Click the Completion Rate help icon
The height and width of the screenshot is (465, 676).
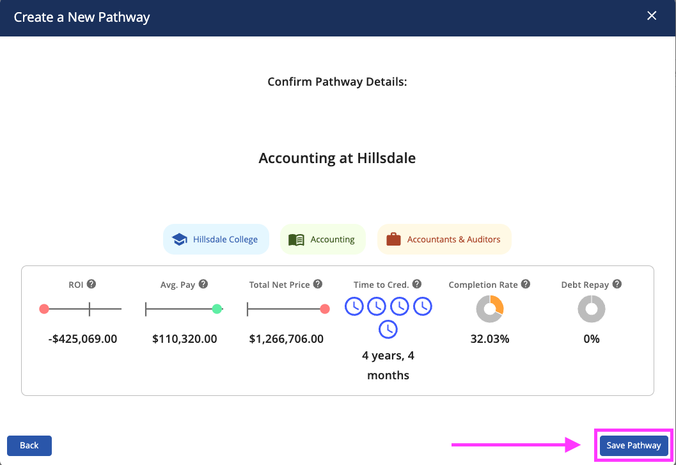coord(526,284)
